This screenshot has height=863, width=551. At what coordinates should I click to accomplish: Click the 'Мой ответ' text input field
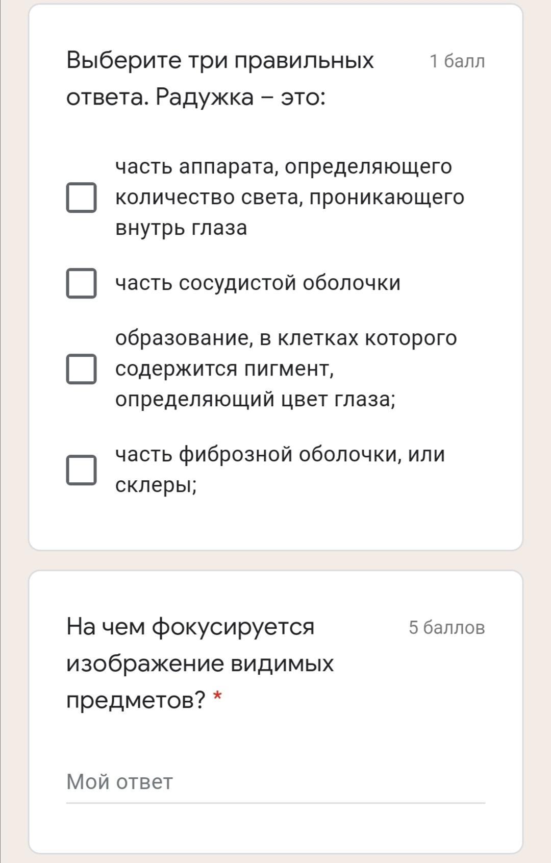click(x=275, y=782)
